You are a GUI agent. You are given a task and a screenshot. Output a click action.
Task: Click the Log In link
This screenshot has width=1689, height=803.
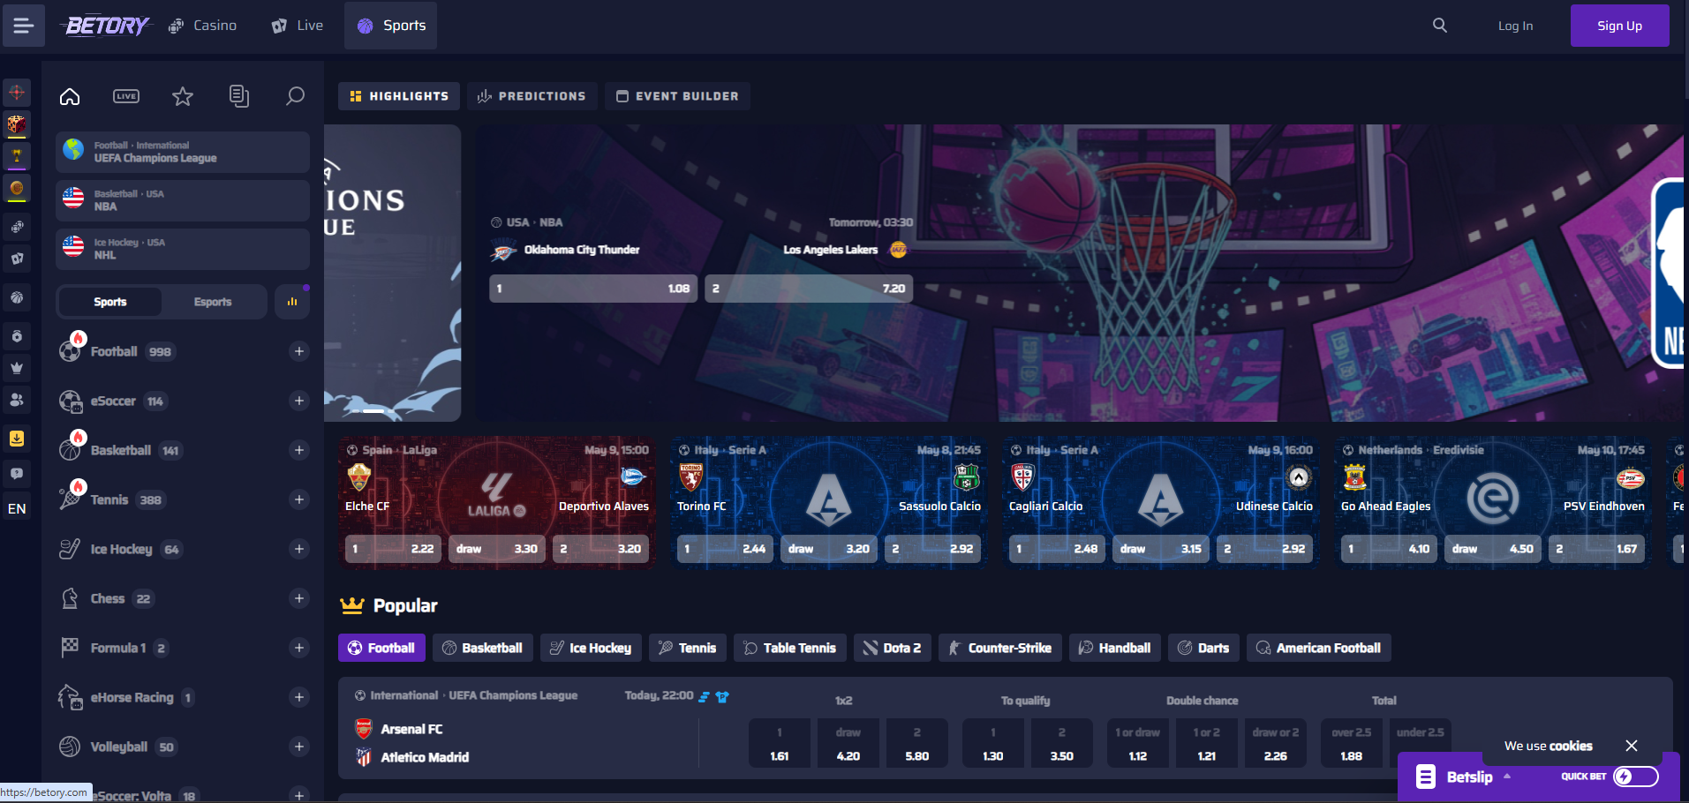coord(1515,26)
